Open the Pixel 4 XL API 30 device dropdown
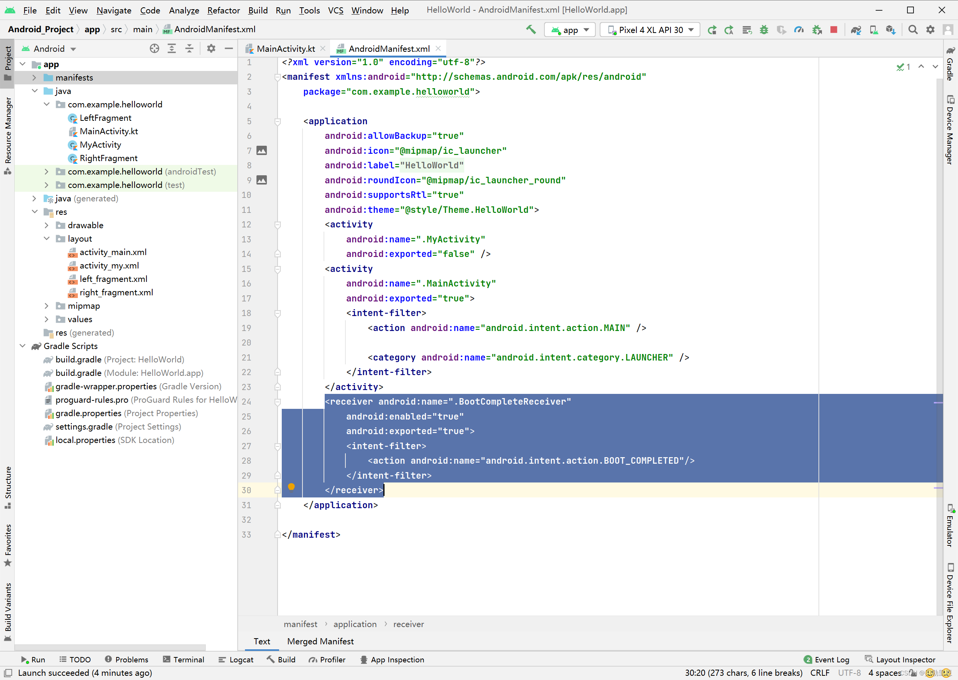This screenshot has height=680, width=958. tap(650, 30)
